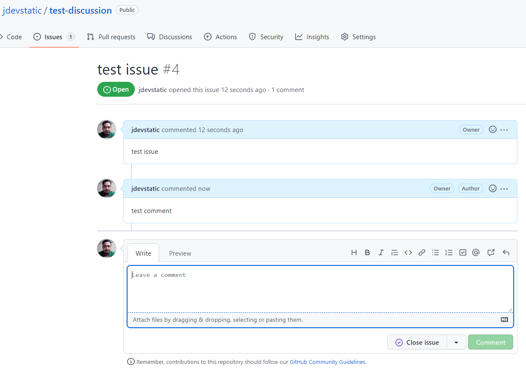Add reaction to the 'test issue' comment

point(492,130)
